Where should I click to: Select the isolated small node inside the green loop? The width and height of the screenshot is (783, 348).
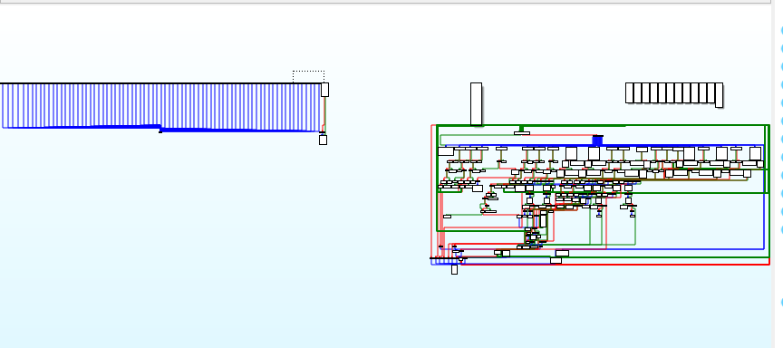(447, 217)
